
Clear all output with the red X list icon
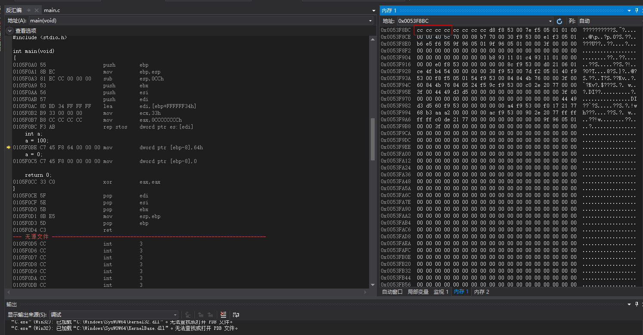point(223,315)
